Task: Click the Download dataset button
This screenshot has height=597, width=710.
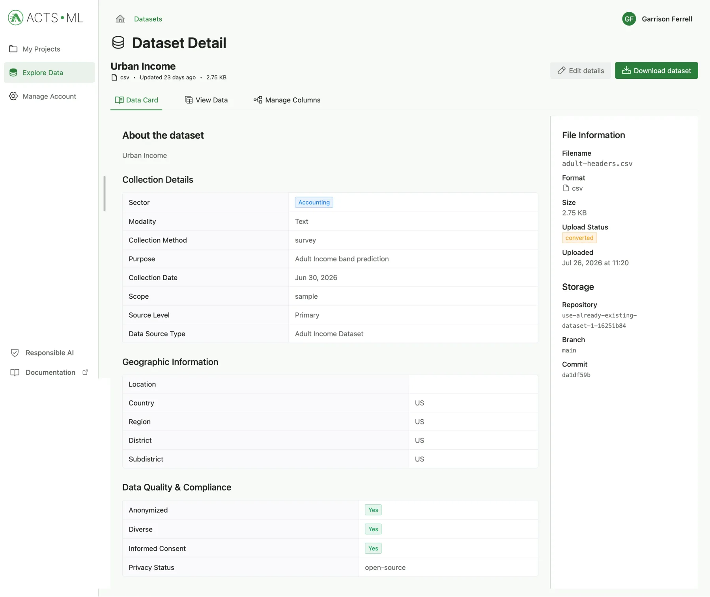Action: point(657,71)
